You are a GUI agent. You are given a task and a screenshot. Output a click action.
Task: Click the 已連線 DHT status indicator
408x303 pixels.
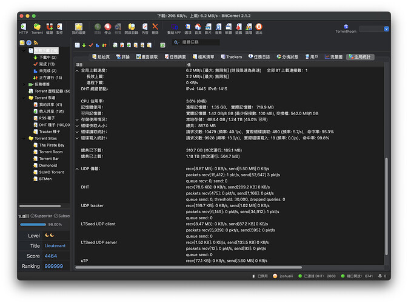point(317,276)
